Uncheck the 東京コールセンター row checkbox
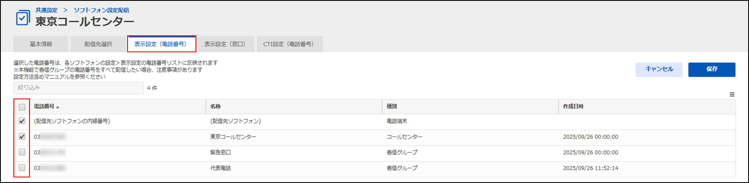This screenshot has height=183, width=749. (22, 136)
